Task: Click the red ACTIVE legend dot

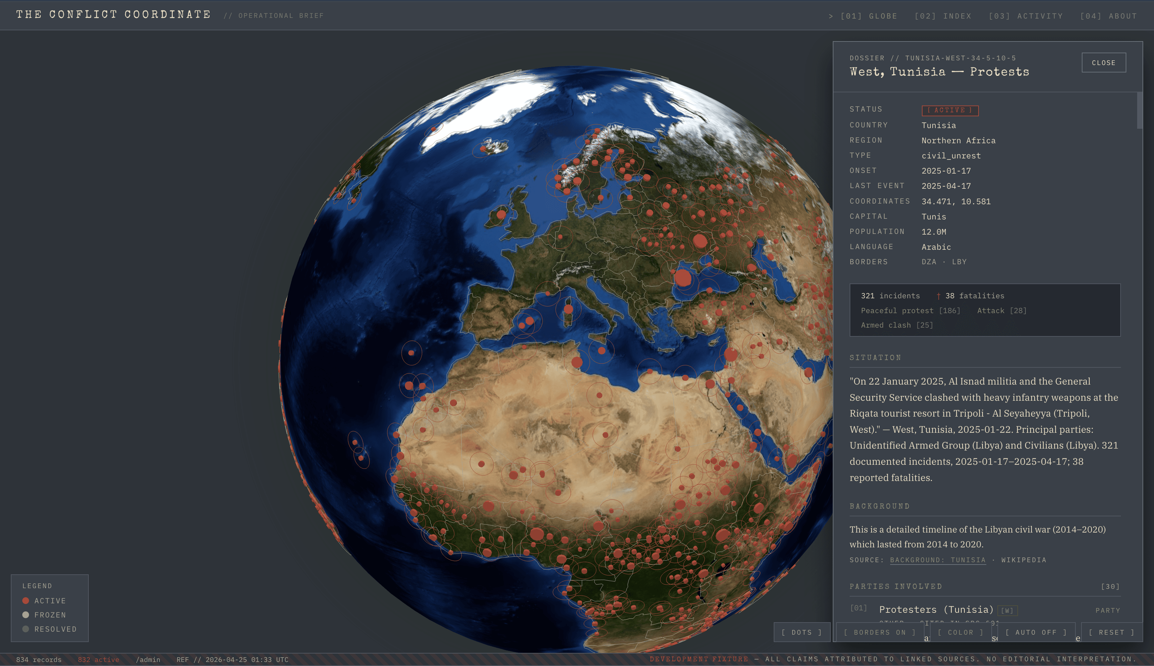Action: point(26,601)
